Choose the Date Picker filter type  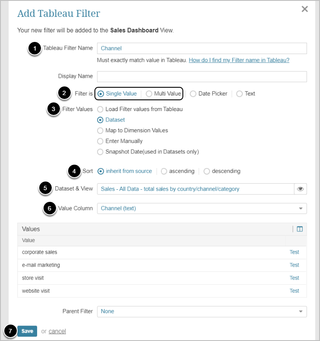pos(193,93)
